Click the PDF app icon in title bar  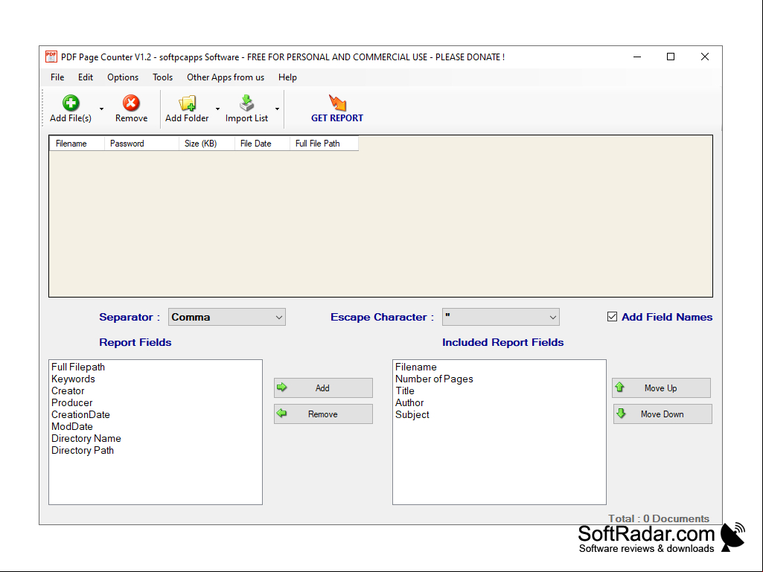point(51,57)
